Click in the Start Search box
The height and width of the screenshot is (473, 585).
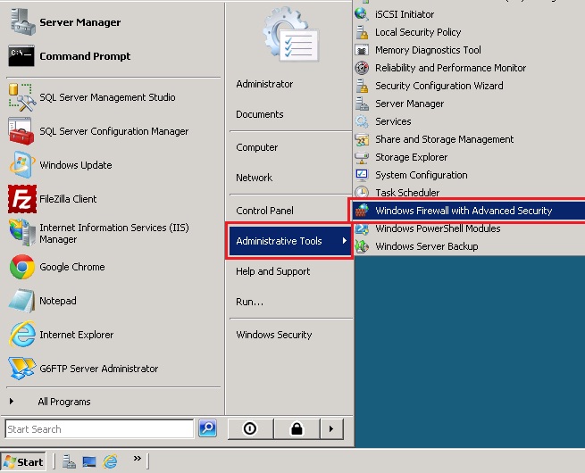pos(99,429)
